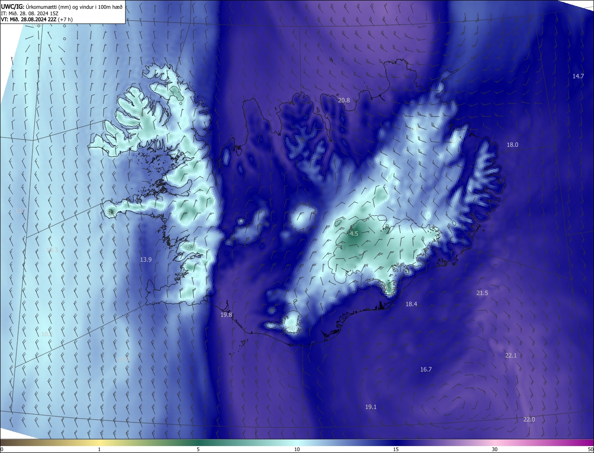Click the initial time line 'IT: Mið. 28. 08. 2024 15Z'

tap(30, 13)
